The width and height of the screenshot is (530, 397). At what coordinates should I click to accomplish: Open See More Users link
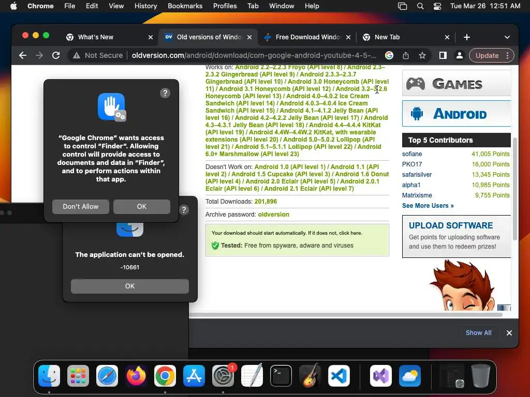click(428, 206)
